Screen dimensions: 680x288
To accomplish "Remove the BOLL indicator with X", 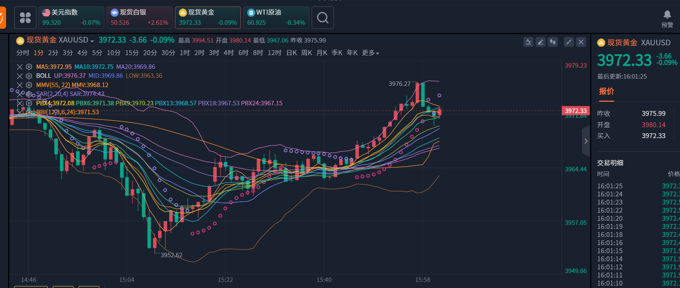I will pos(19,76).
